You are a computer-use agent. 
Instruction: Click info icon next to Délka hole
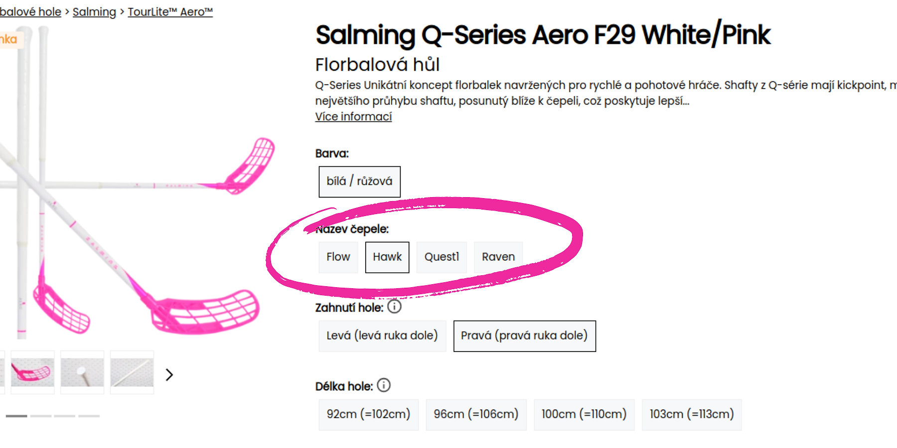(384, 385)
